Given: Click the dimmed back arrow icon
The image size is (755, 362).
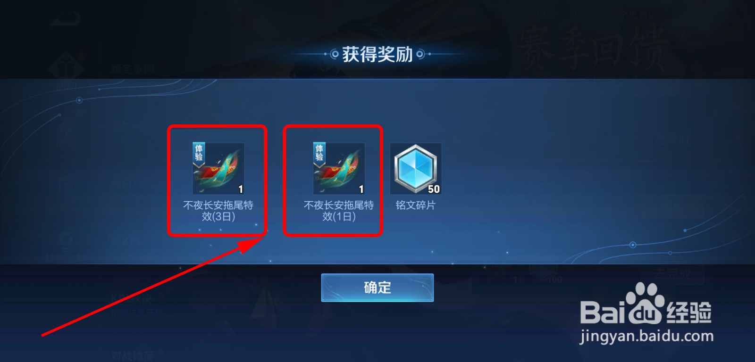Looking at the screenshot, I should tap(66, 19).
